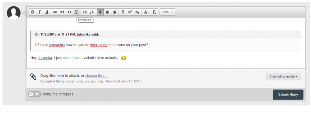Open the text color dropdown

coord(146,12)
